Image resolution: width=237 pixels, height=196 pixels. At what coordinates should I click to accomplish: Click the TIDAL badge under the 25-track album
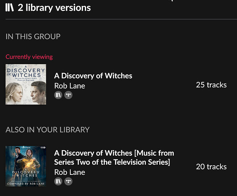68,95
